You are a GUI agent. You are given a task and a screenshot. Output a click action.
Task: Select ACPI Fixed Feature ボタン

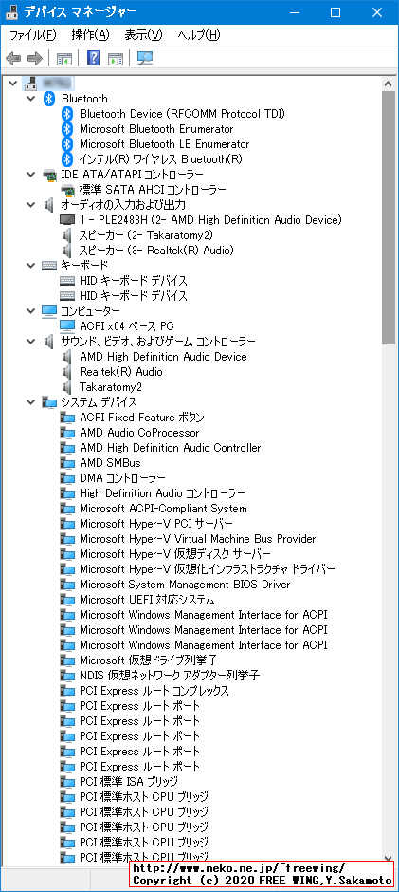point(142,418)
